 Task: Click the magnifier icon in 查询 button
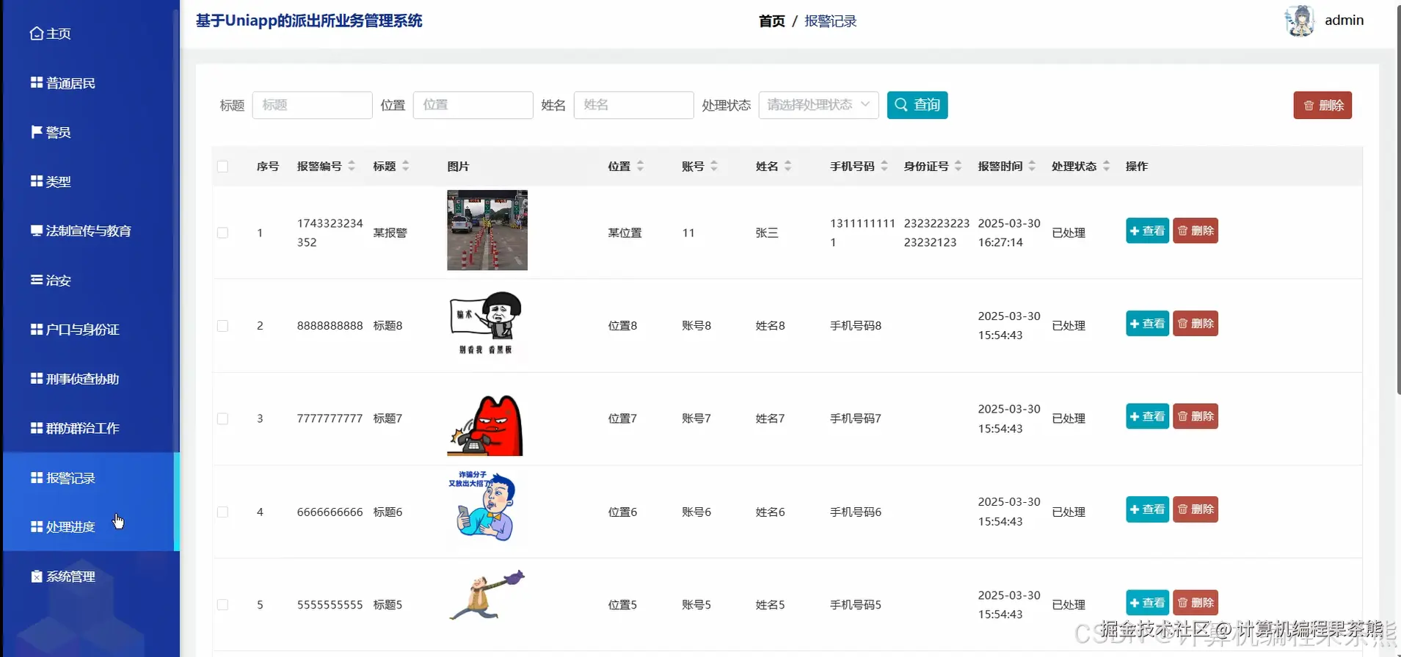pyautogui.click(x=901, y=104)
